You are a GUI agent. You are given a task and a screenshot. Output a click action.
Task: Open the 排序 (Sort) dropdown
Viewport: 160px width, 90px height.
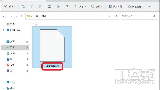coord(80,7)
